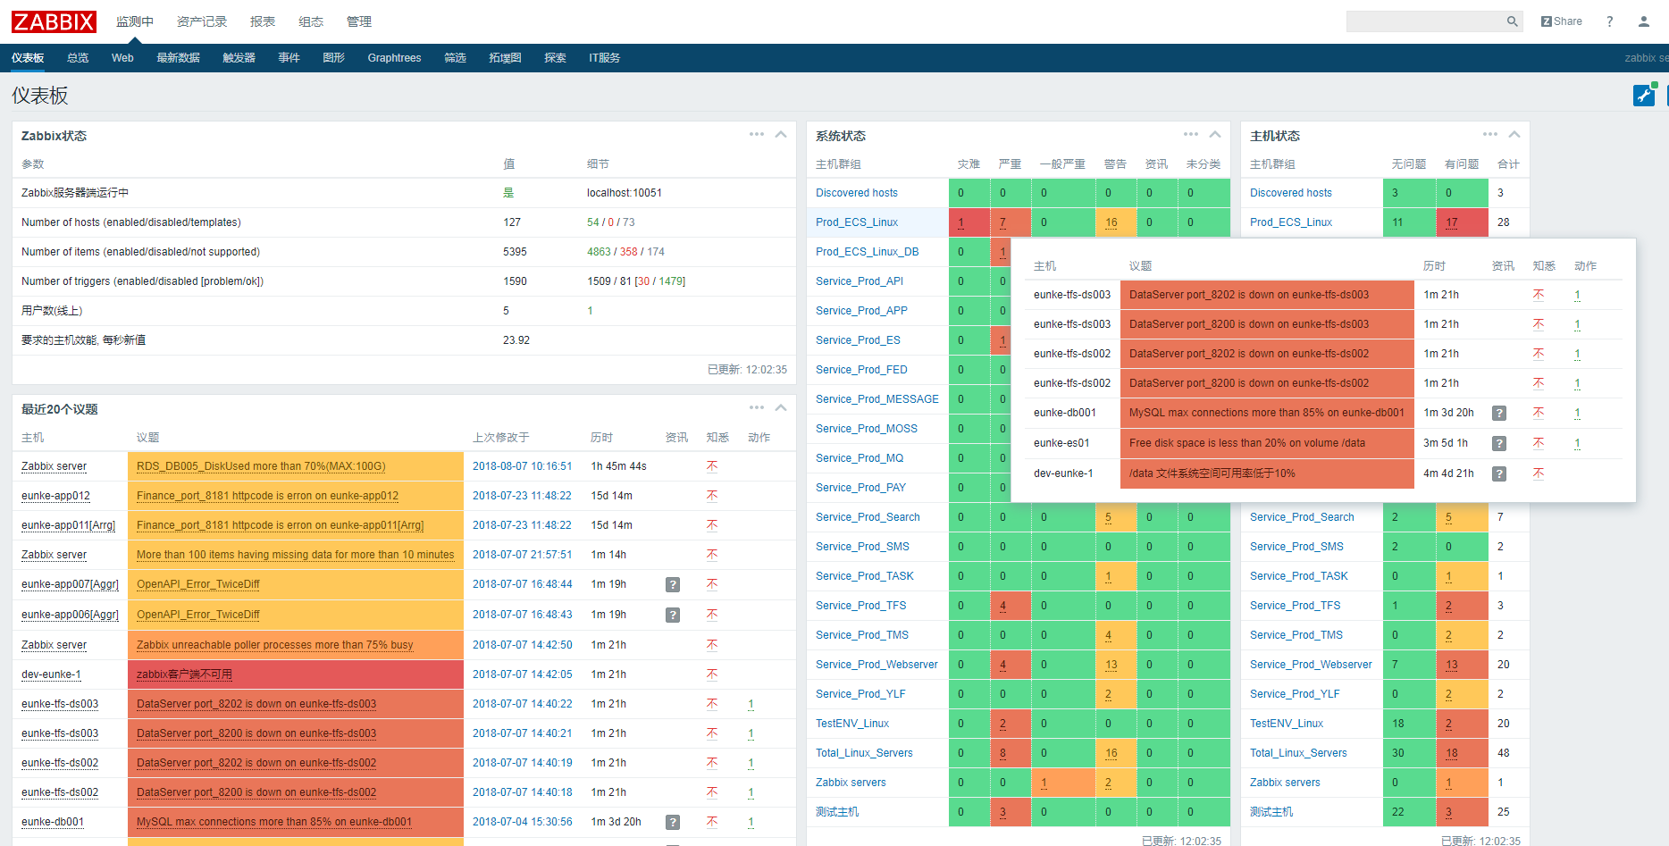1669x846 pixels.
Task: Open 测试主机 group in system status
Action: tap(837, 812)
